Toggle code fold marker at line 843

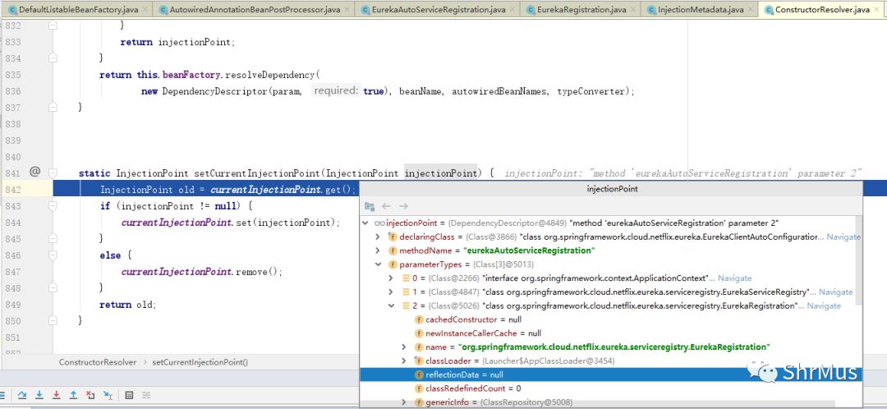coord(53,206)
